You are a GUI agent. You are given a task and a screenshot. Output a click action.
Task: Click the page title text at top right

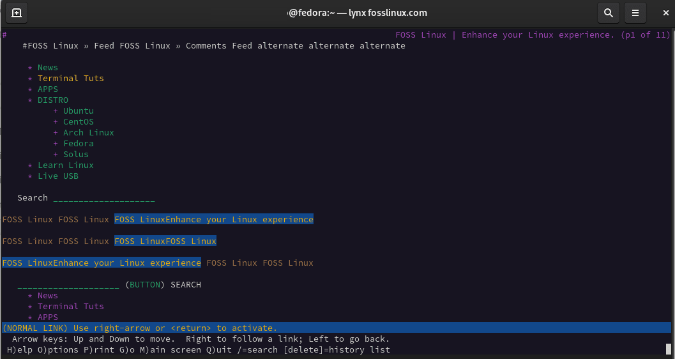[533, 35]
